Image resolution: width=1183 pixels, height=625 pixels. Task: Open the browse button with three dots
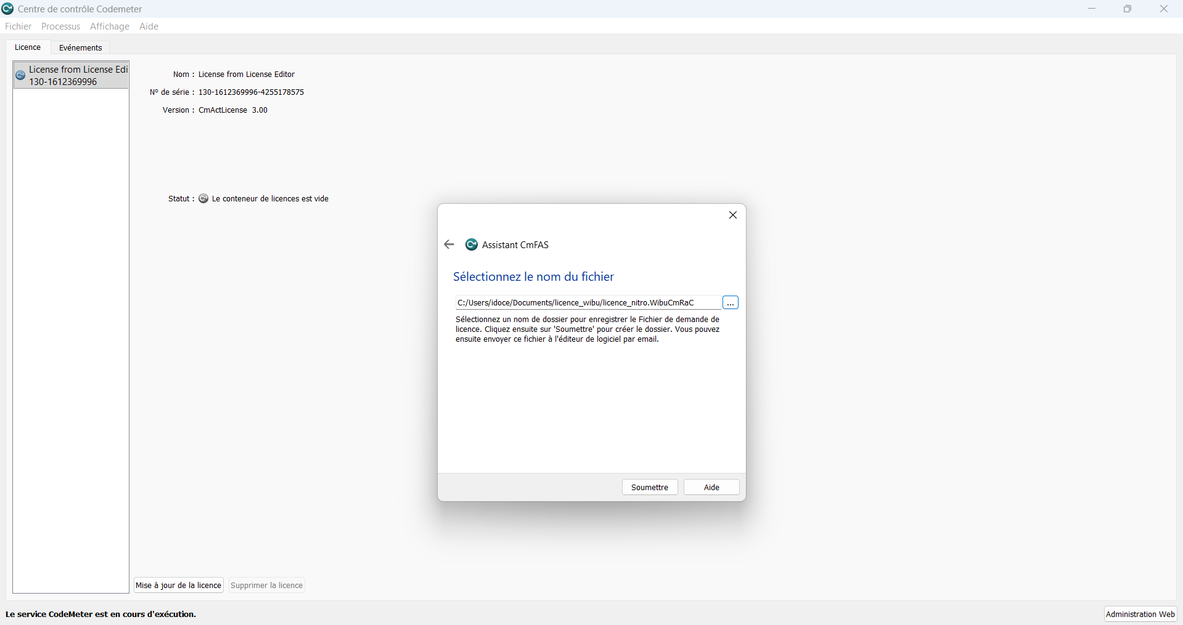[x=731, y=302]
